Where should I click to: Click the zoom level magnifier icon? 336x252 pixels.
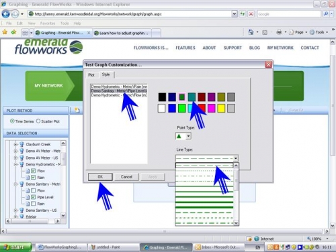pyautogui.click(x=309, y=239)
